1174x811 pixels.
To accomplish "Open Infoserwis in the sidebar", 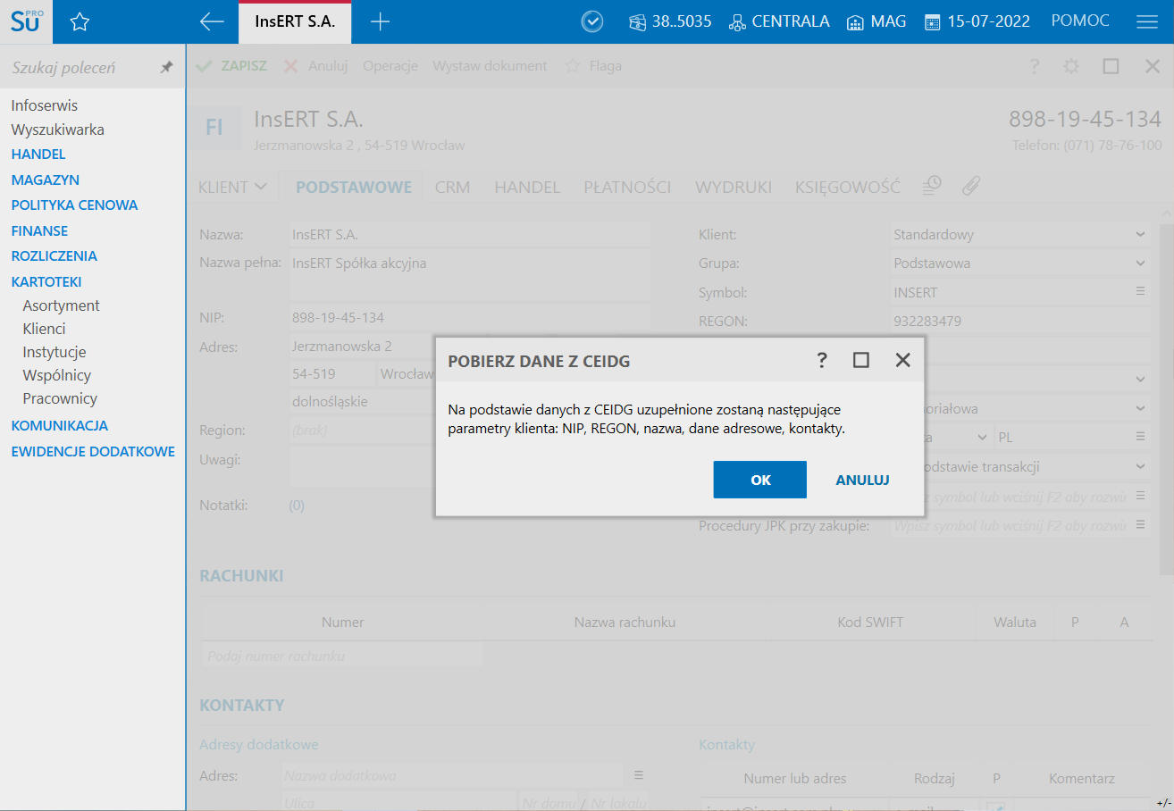I will (45, 105).
